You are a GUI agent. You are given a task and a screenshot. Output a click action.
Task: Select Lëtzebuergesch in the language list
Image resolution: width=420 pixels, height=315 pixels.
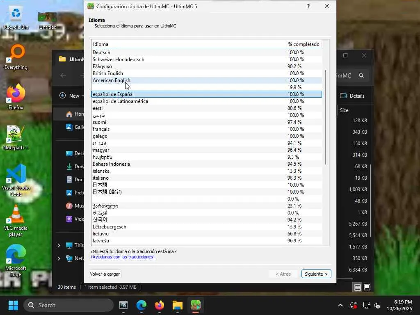click(x=207, y=226)
